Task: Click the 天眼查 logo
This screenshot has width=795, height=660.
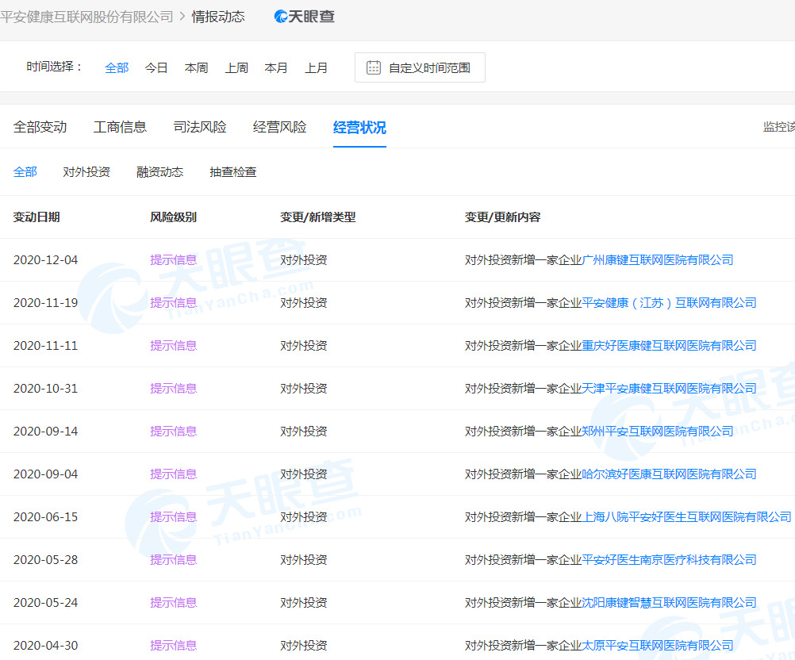Action: [x=304, y=17]
